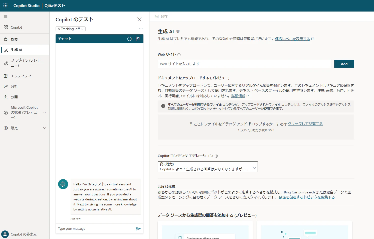
Task: Click the bot avatar in chat message
Action: pyautogui.click(x=63, y=184)
